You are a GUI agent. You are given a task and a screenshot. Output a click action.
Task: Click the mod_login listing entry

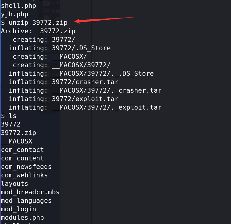19,209
